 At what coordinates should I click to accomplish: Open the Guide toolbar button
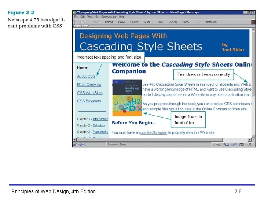pos(147,22)
